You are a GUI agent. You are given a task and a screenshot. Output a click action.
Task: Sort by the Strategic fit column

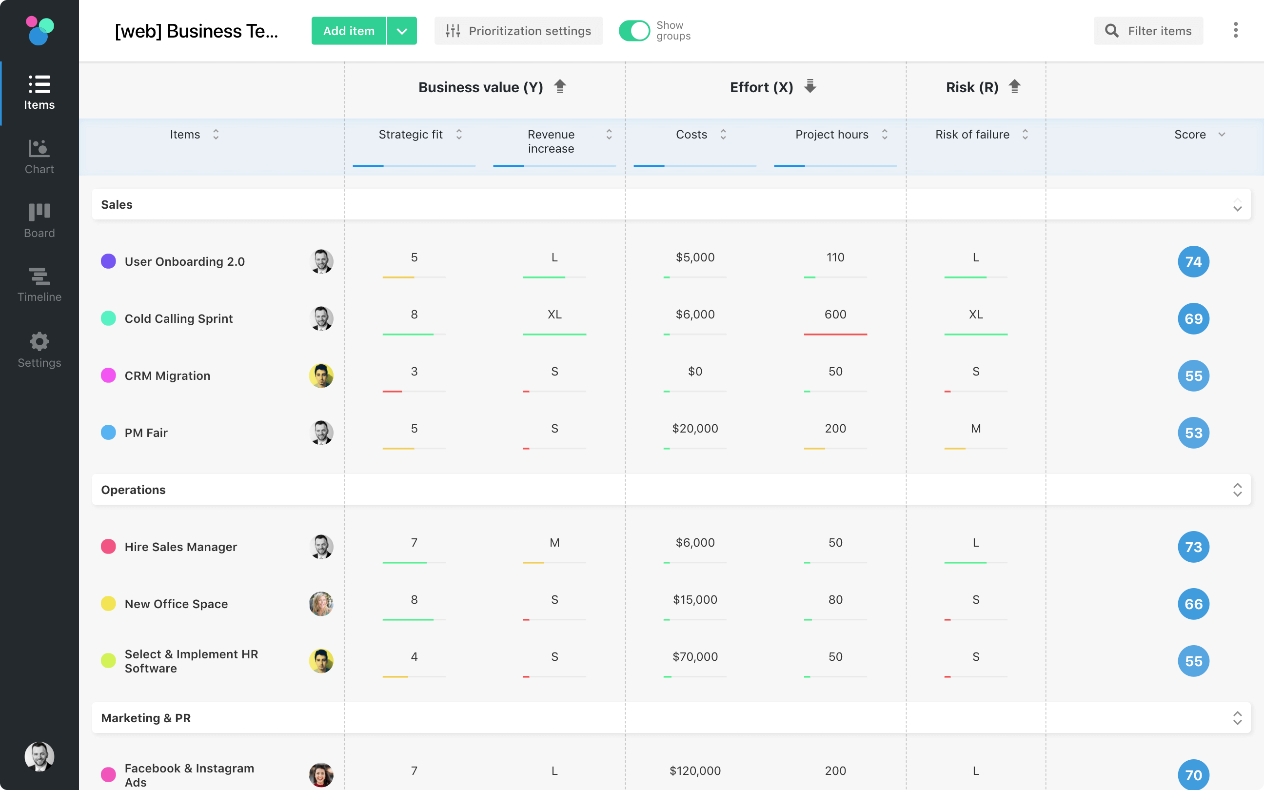[458, 135]
